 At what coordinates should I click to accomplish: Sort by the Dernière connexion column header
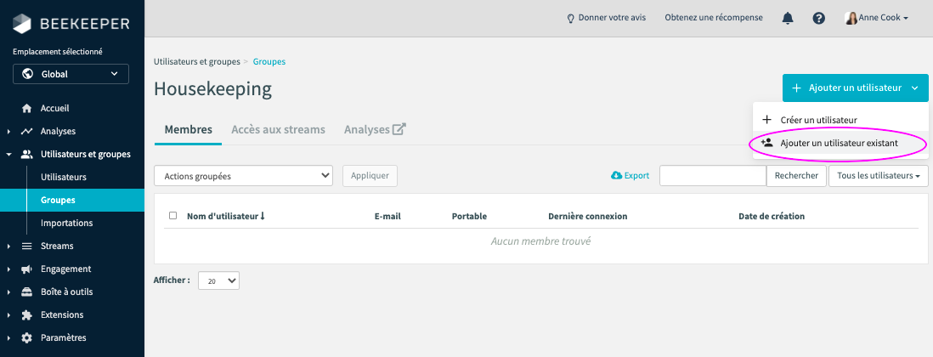click(587, 216)
